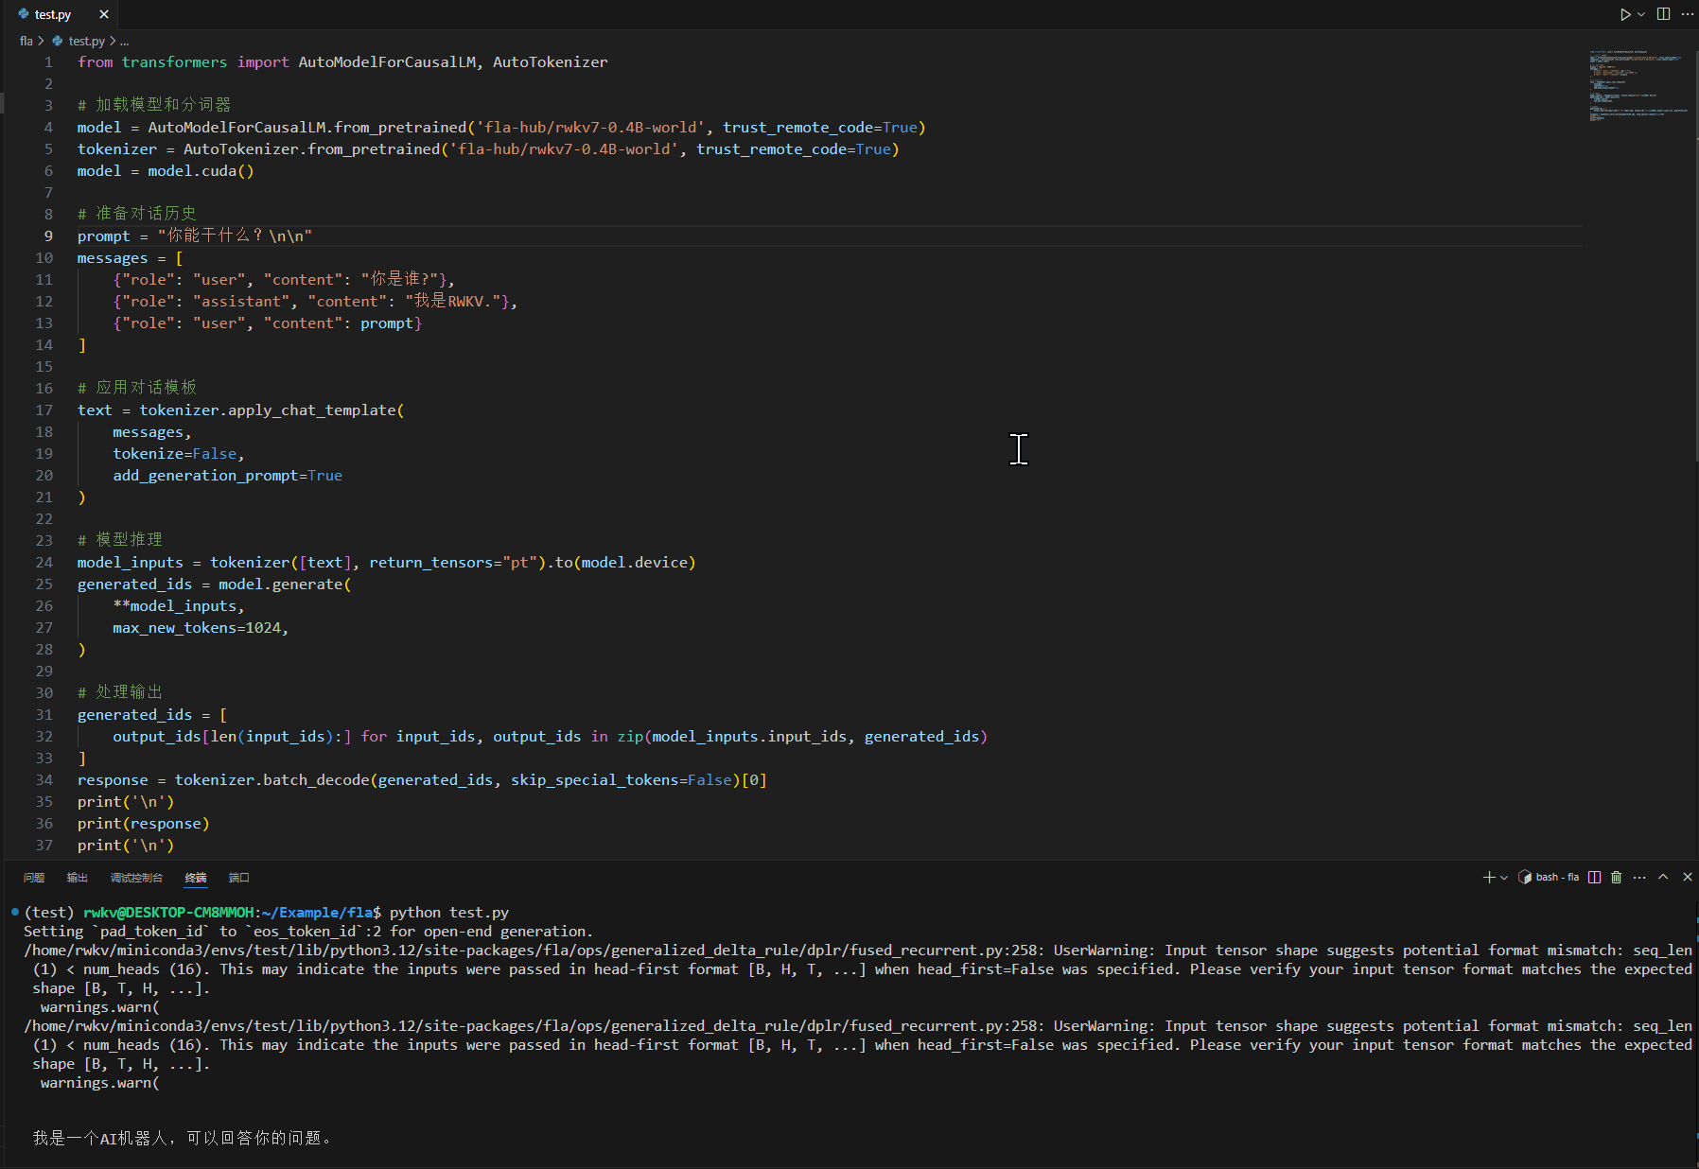Viewport: 1699px width, 1169px height.
Task: Click 'return_tensors="pt"' on line 24
Action: coord(453,563)
